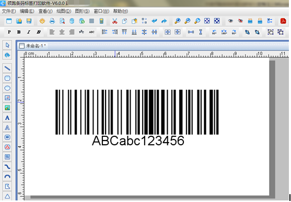This screenshot has height=202, width=291.
Task: Click the undo arrow icon
Action: (x=154, y=21)
